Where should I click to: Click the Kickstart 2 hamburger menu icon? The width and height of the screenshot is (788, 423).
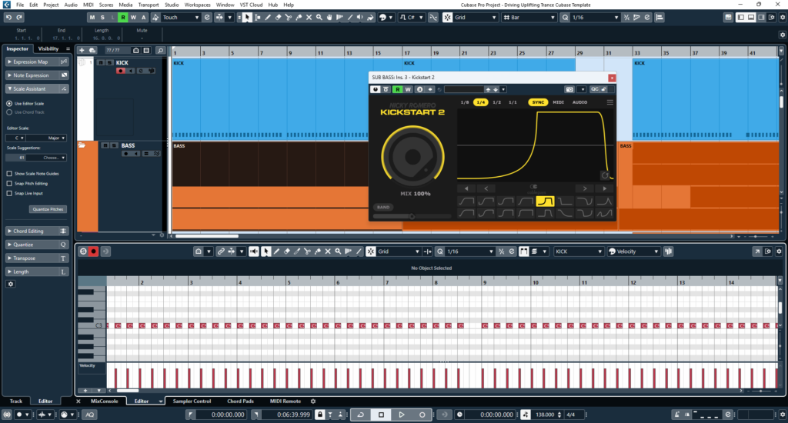tap(609, 102)
